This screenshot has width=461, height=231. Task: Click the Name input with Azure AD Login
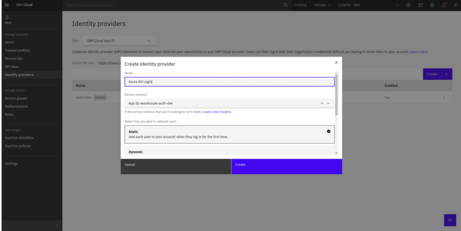pos(230,82)
